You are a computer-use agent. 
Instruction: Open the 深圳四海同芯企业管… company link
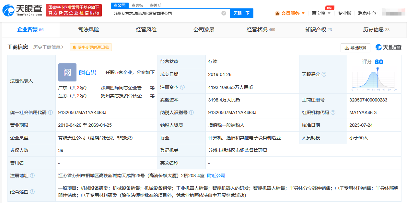point(123,88)
